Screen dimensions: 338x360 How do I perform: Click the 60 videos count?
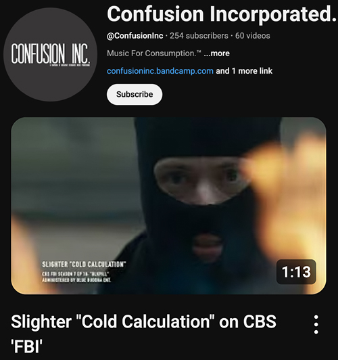[252, 36]
